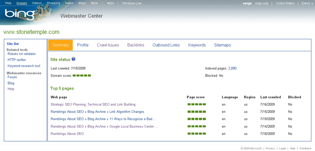Go to Windows Live link
This screenshot has width=315, height=151.
(132, 3)
